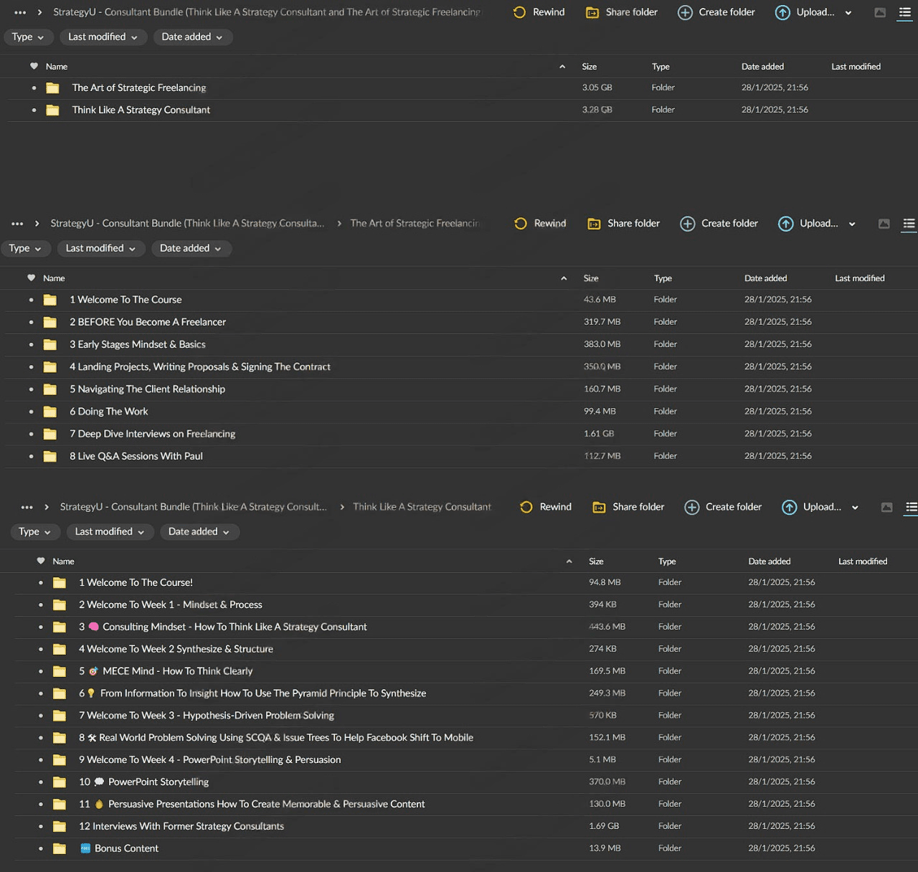
Task: Sort by Date added column header in Art of Strategic Freelancing view
Action: 765,278
